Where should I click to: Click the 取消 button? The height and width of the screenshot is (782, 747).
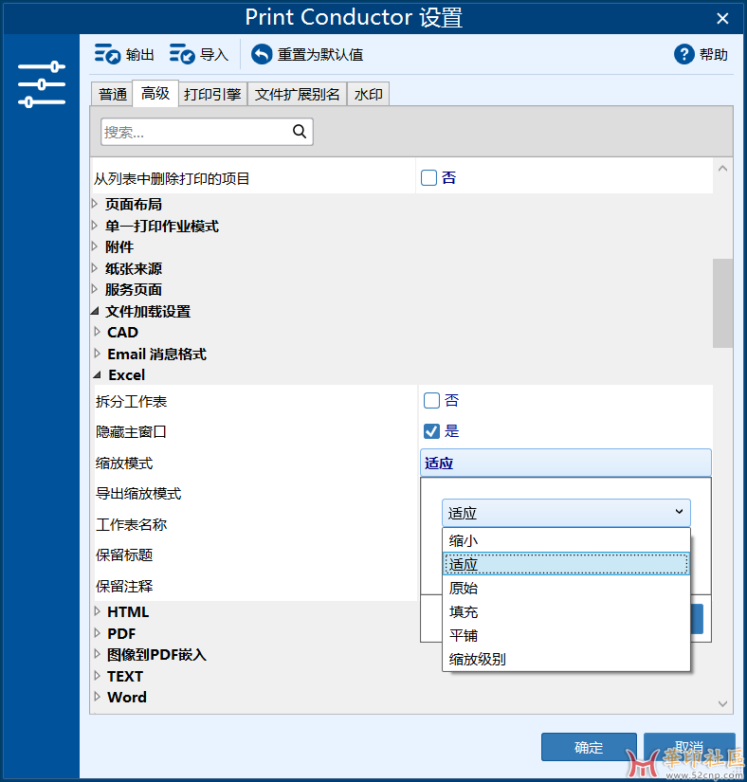pyautogui.click(x=689, y=747)
